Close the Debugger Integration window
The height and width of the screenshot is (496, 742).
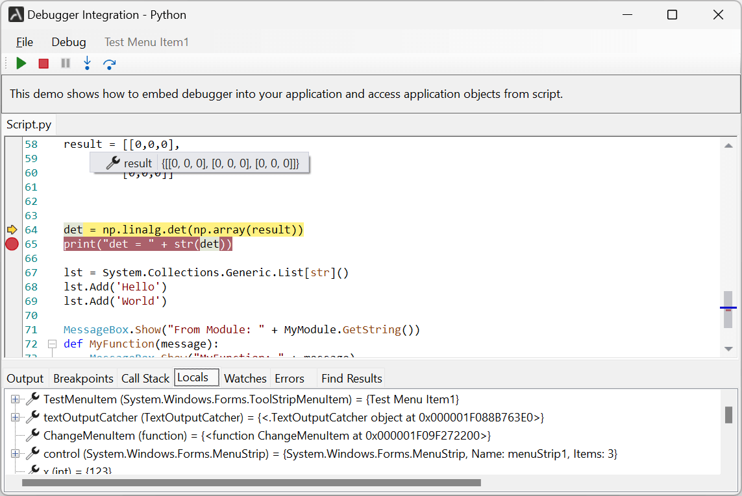point(718,15)
